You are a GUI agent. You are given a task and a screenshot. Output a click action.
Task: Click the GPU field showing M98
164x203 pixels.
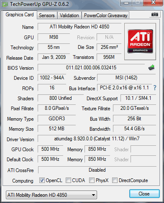pyautogui.click(x=54, y=37)
